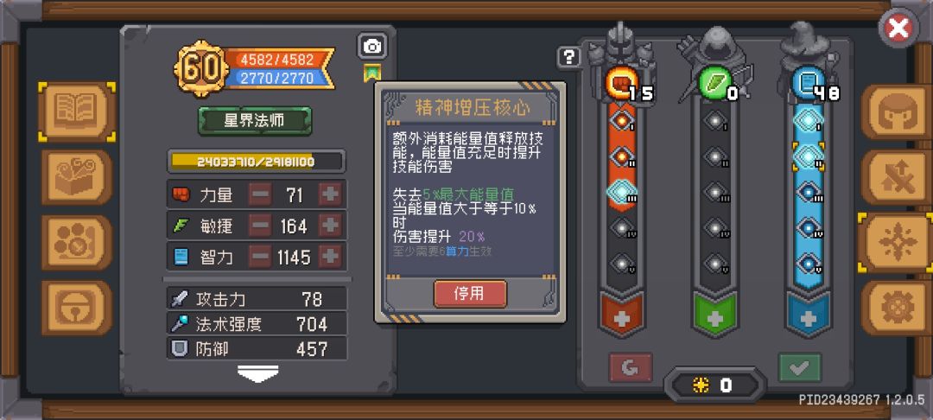
Task: Toggle the third node in red column
Action: [x=622, y=192]
